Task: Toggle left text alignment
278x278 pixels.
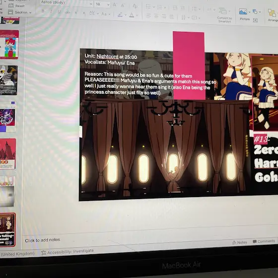Action: [x=148, y=16]
